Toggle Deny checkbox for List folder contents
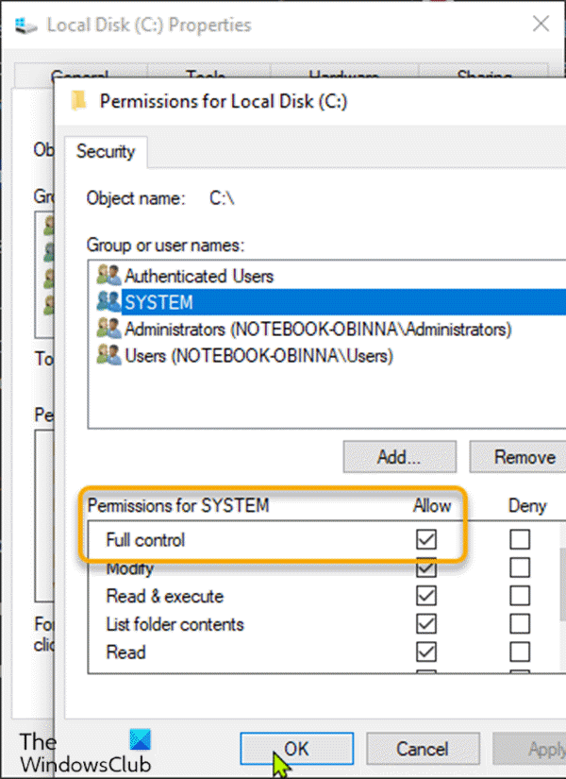This screenshot has height=779, width=566. pos(520,624)
